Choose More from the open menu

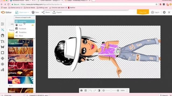25,36
